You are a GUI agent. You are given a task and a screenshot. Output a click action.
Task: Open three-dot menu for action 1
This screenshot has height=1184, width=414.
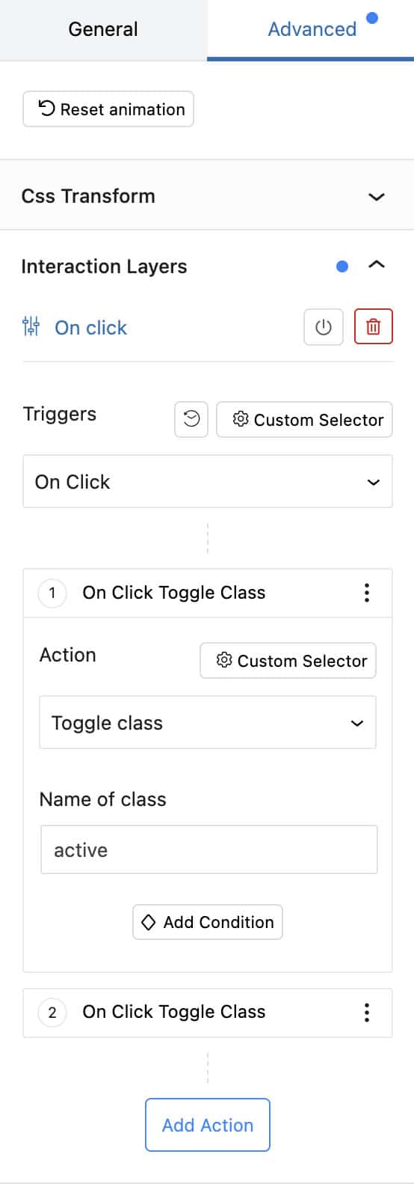tap(366, 593)
